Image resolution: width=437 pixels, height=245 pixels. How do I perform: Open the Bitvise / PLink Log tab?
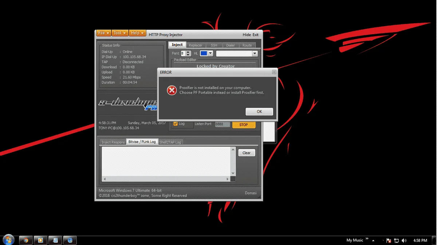[142, 142]
